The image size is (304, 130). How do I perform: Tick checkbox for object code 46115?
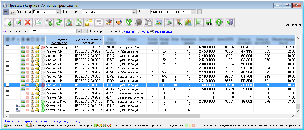point(8,110)
